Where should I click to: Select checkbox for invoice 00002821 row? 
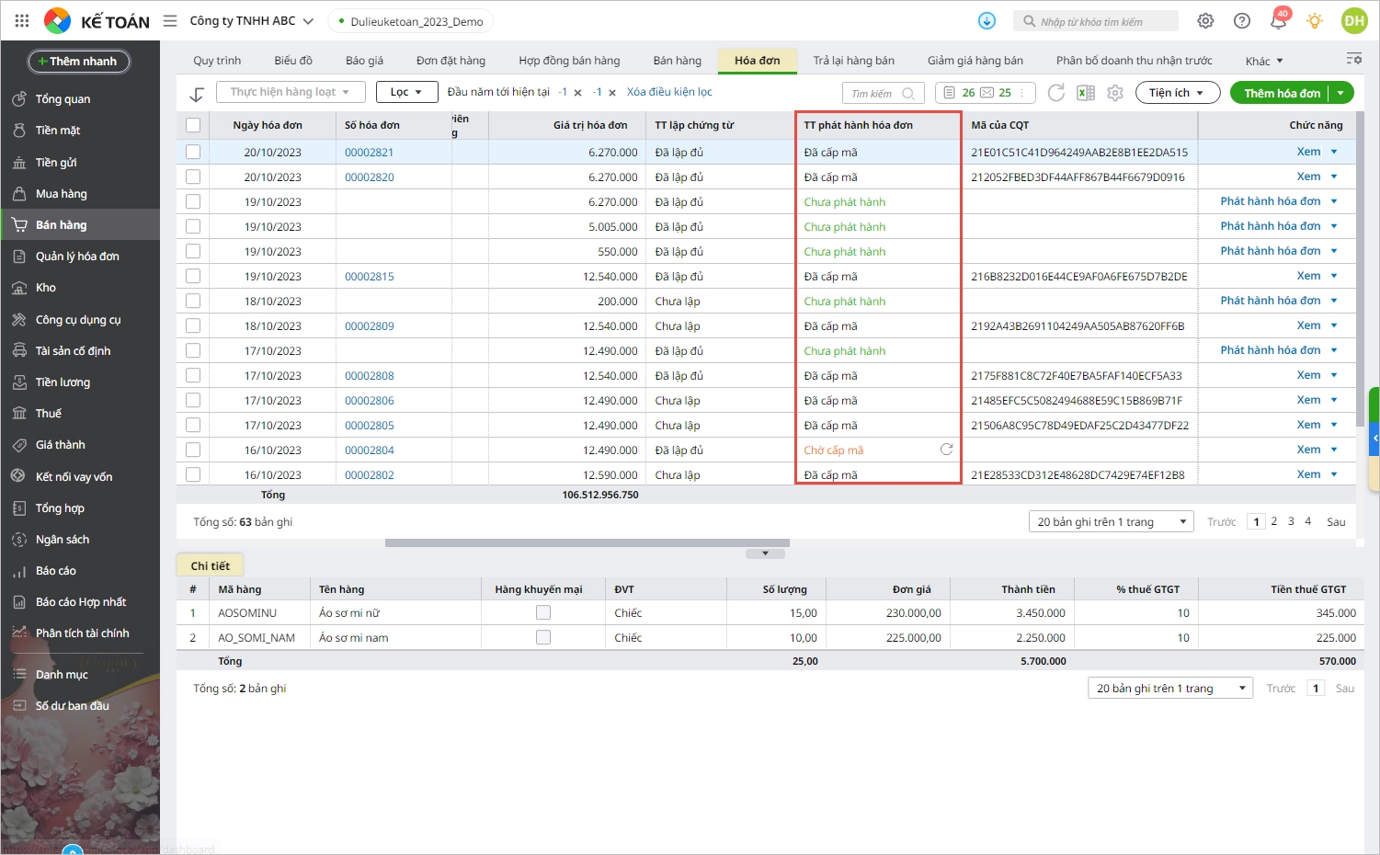point(193,152)
